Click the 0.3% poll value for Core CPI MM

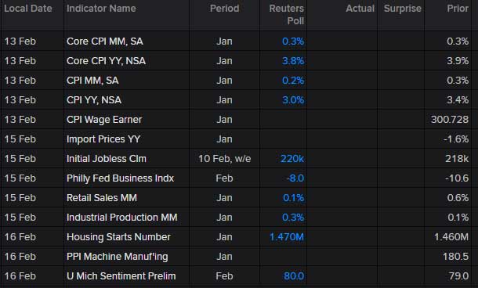coord(293,41)
